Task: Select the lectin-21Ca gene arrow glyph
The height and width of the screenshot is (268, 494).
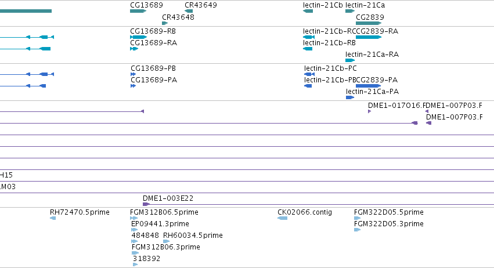Action: point(350,11)
